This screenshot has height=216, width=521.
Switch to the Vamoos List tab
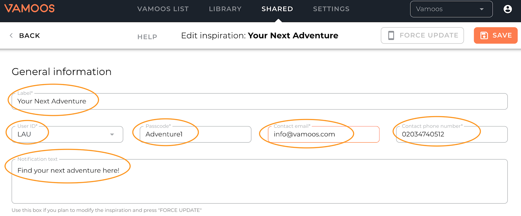coord(163,9)
